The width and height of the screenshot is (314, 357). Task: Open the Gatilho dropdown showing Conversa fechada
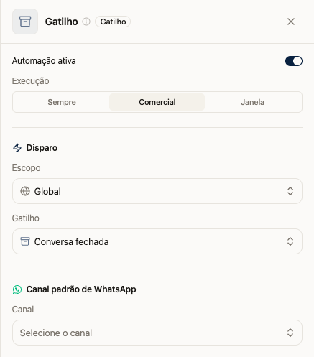[157, 241]
